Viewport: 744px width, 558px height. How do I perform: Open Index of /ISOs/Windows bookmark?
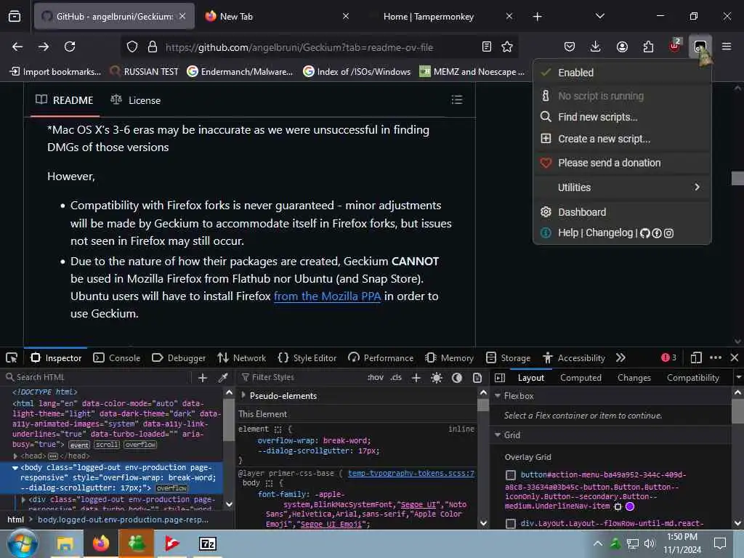point(357,72)
